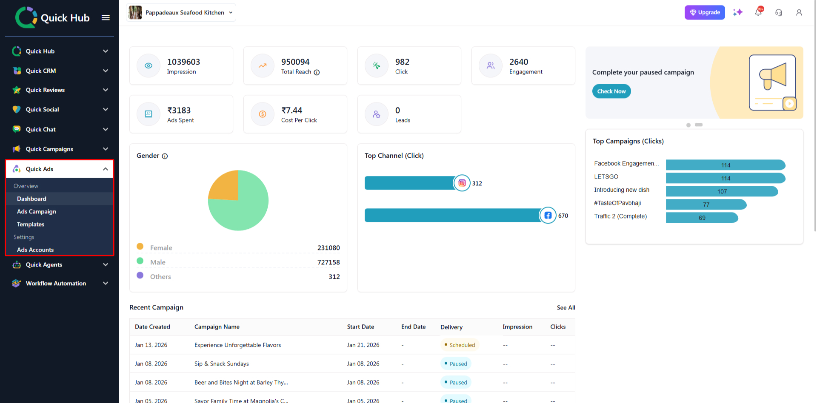Click the info icon beside Gender
The height and width of the screenshot is (403, 817).
(165, 156)
